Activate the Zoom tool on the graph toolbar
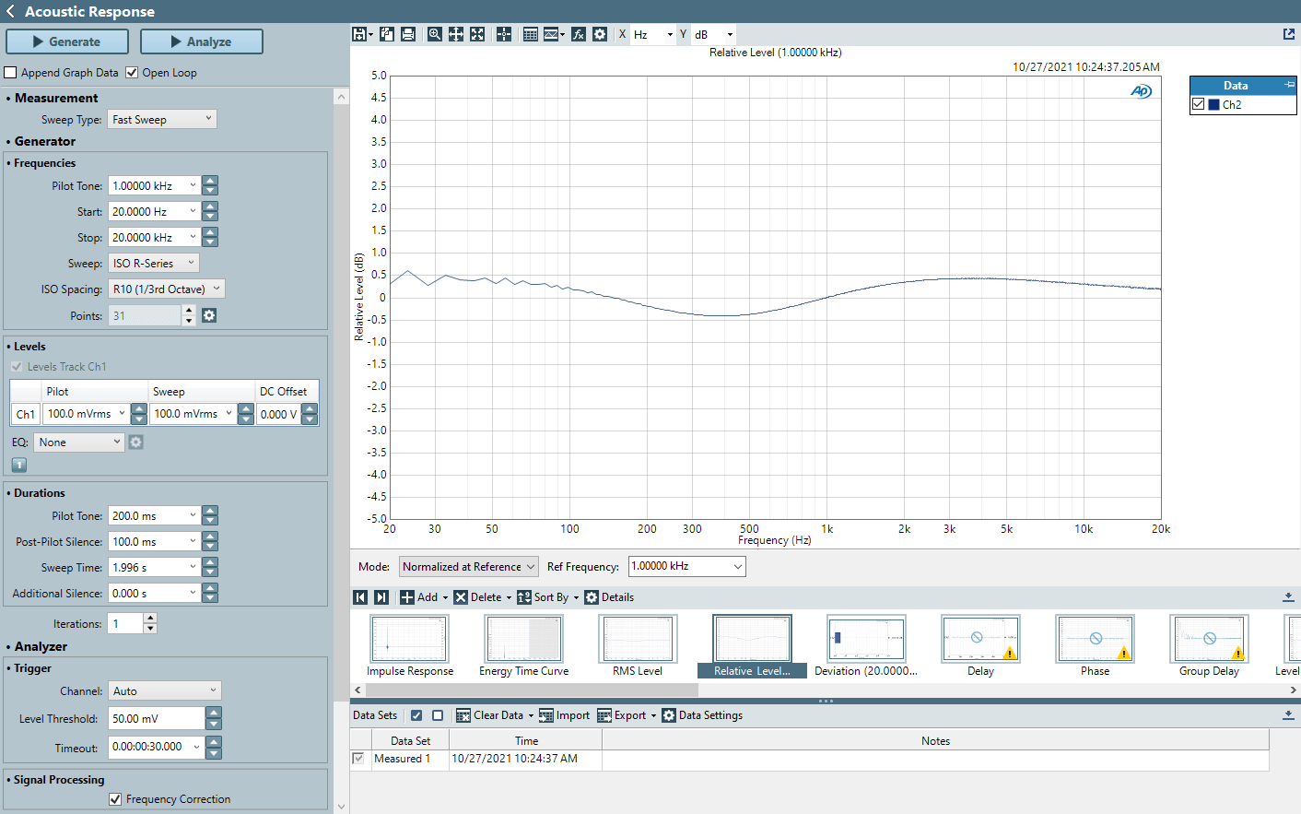The width and height of the screenshot is (1301, 814). 434,34
